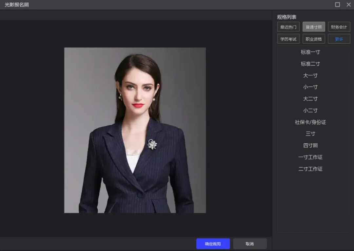Open the 财务会计 category

coord(339,27)
